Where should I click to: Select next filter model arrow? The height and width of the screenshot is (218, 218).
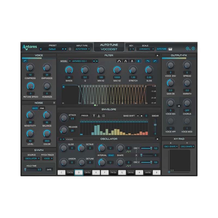(x=97, y=61)
